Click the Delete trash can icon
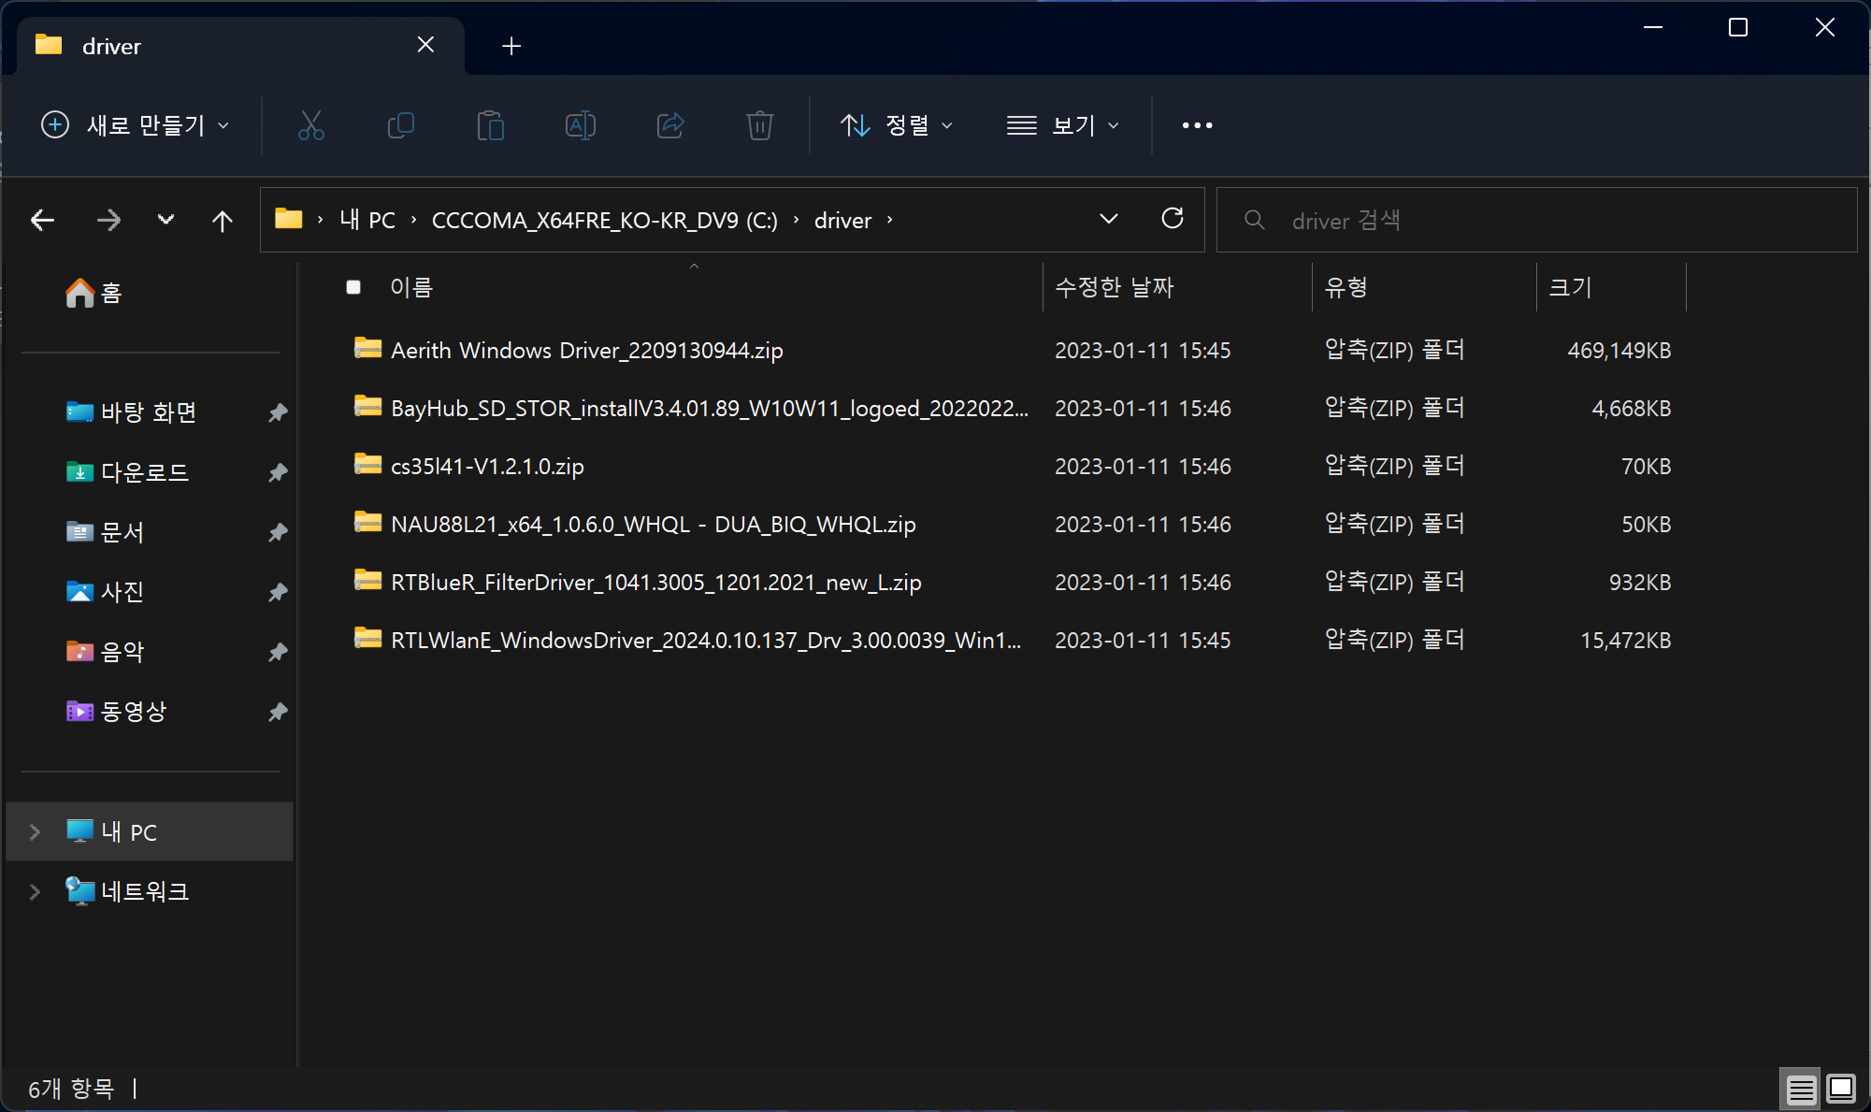This screenshot has width=1871, height=1112. (760, 125)
